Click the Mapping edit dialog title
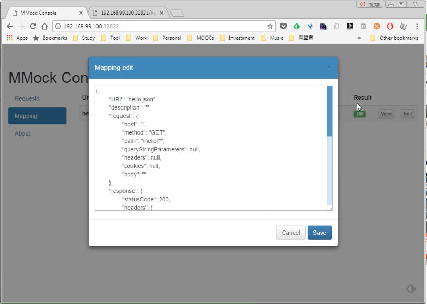427x304 pixels. point(114,68)
